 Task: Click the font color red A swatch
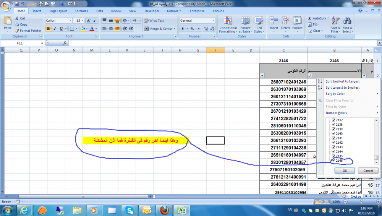(x=92, y=29)
